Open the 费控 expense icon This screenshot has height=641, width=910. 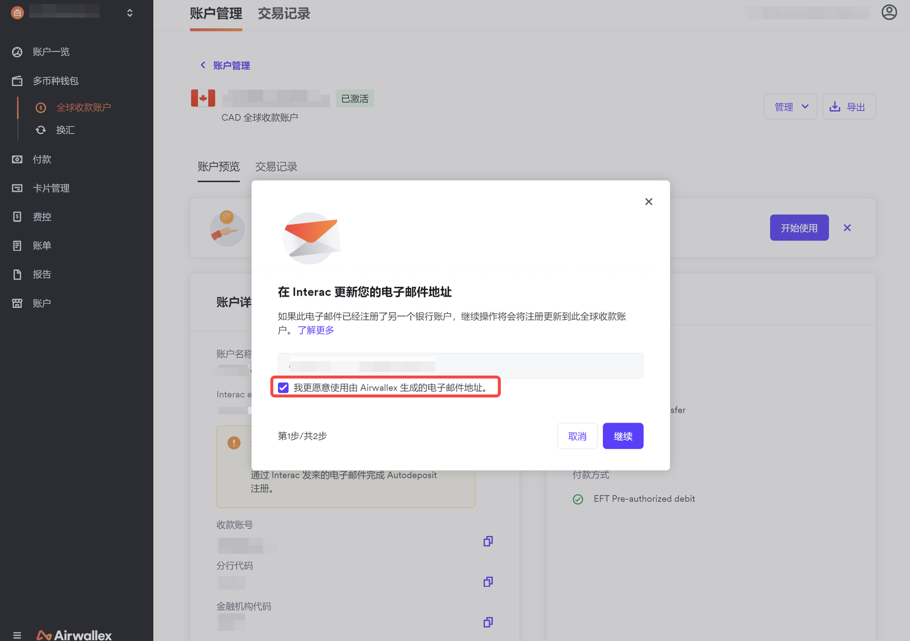click(x=17, y=217)
